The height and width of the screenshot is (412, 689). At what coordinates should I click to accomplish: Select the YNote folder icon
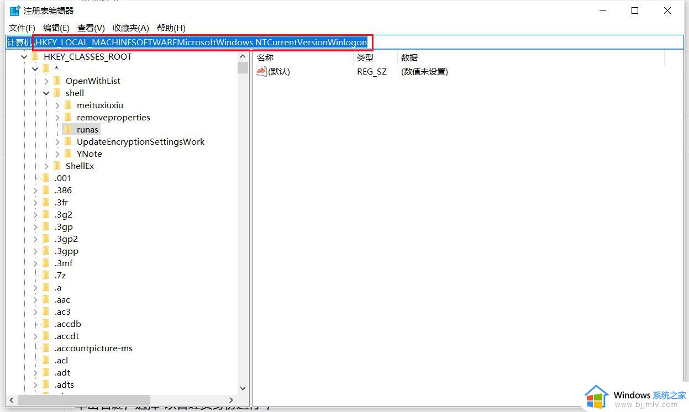click(x=69, y=154)
